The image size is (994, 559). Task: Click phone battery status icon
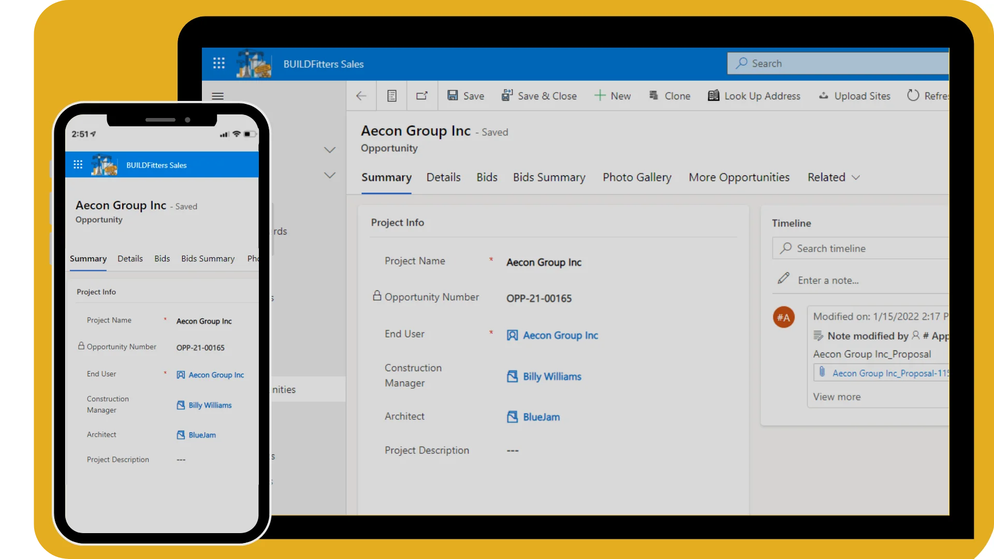click(x=250, y=134)
